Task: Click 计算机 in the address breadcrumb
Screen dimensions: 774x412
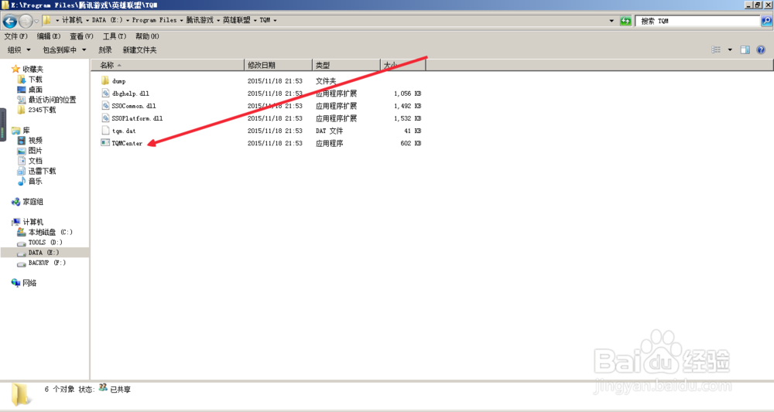Action: (72, 20)
